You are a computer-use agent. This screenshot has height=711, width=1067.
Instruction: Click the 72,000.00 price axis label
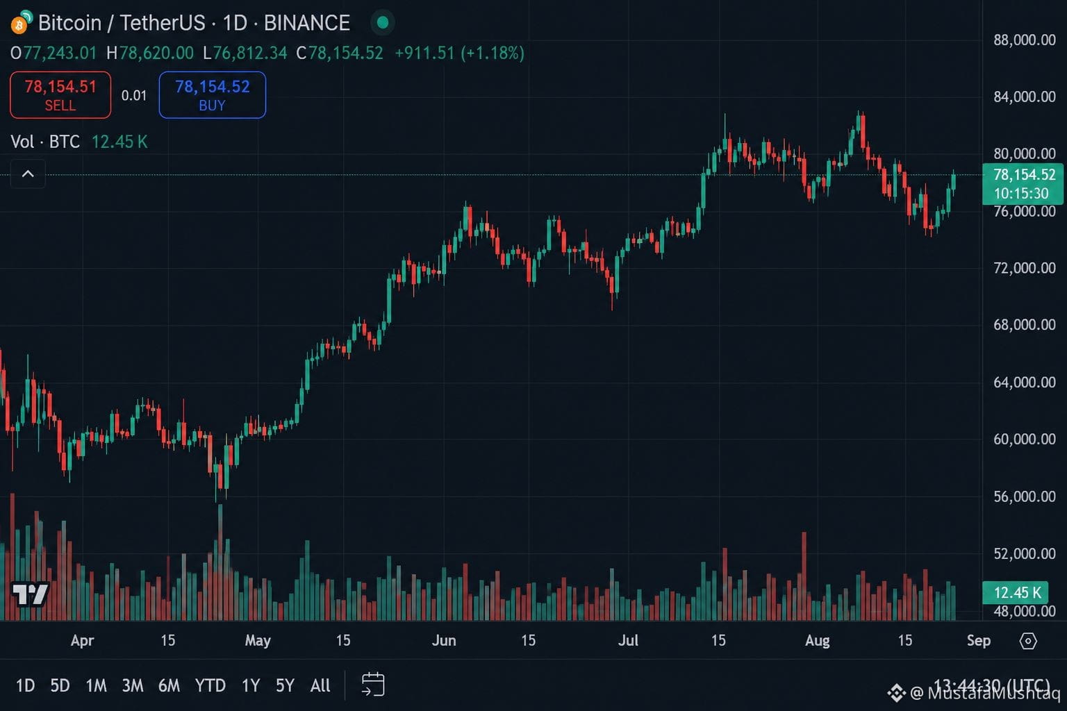pos(1025,268)
